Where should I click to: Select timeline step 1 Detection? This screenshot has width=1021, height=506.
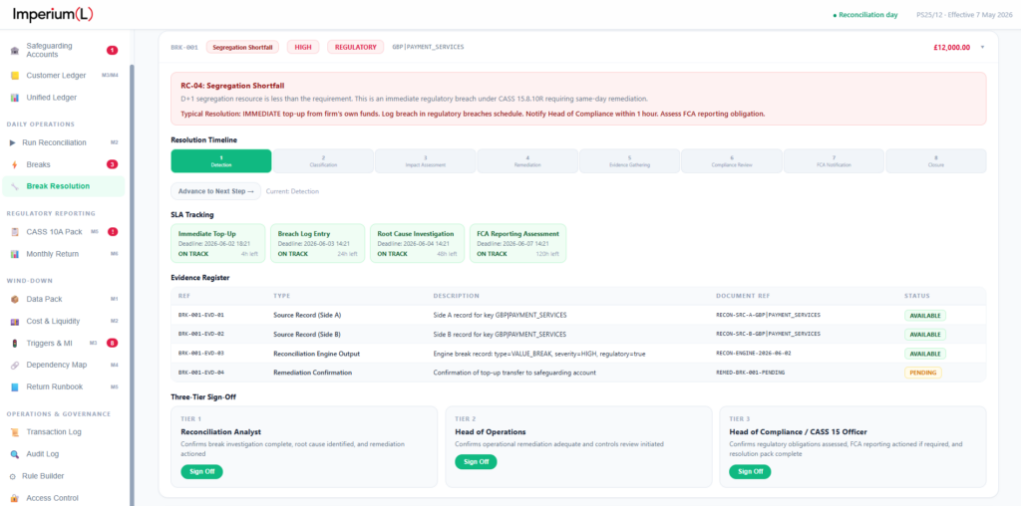[x=221, y=161]
